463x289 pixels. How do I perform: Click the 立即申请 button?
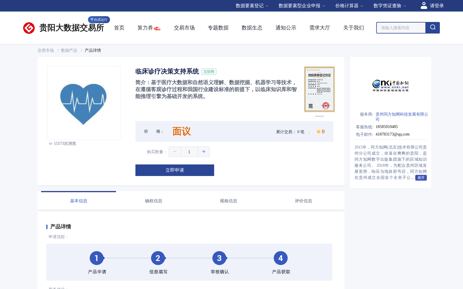pos(175,170)
